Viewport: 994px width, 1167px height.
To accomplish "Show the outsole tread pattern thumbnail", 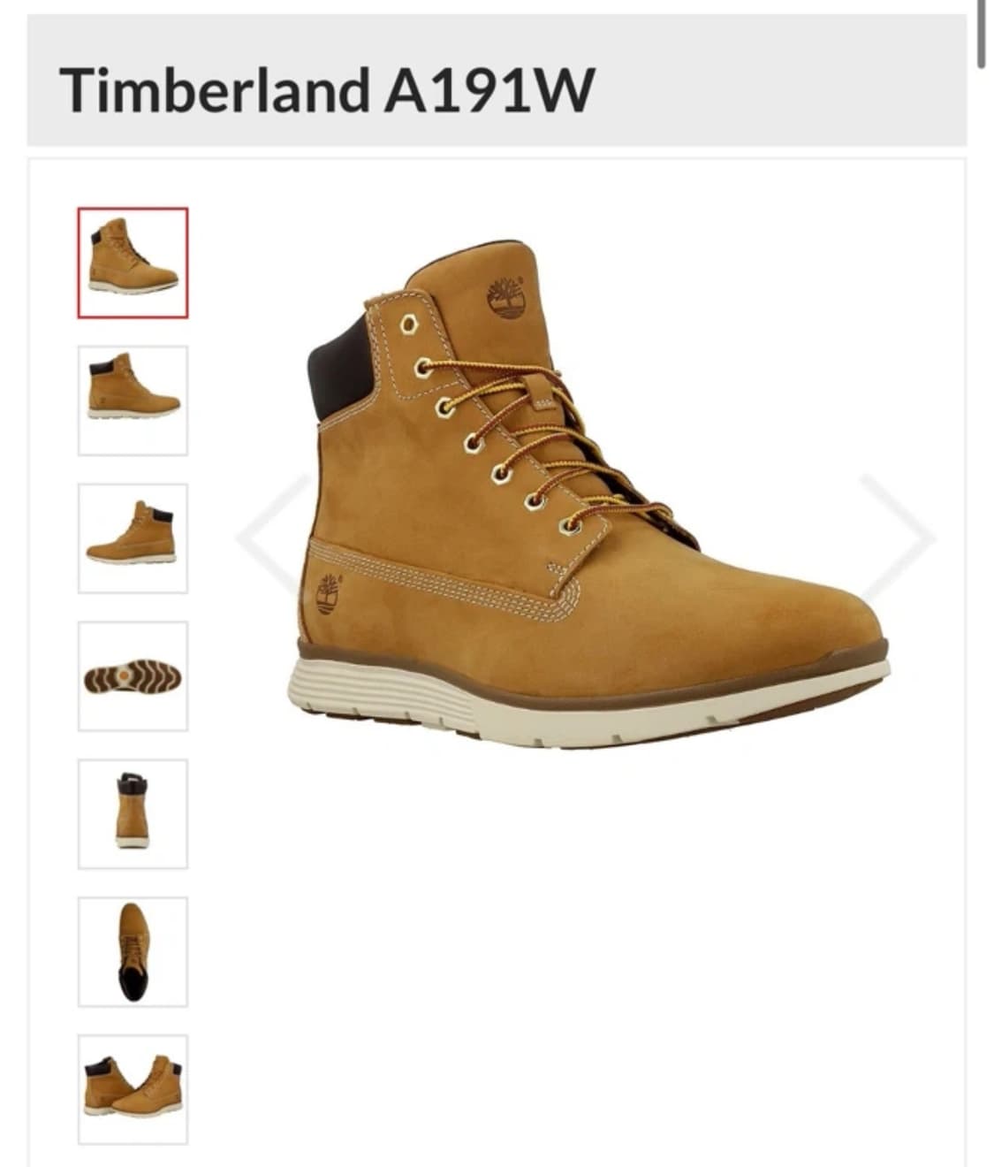I will [133, 676].
